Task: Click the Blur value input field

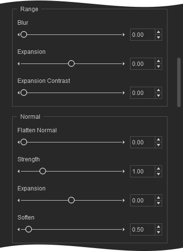Action: 143,35
